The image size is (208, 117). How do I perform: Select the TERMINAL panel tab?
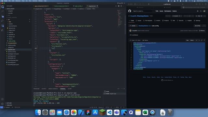coord(63,89)
